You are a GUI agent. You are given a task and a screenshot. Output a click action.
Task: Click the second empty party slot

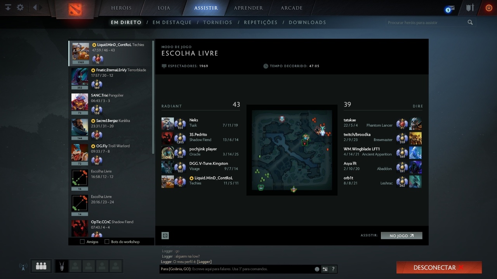click(89, 266)
